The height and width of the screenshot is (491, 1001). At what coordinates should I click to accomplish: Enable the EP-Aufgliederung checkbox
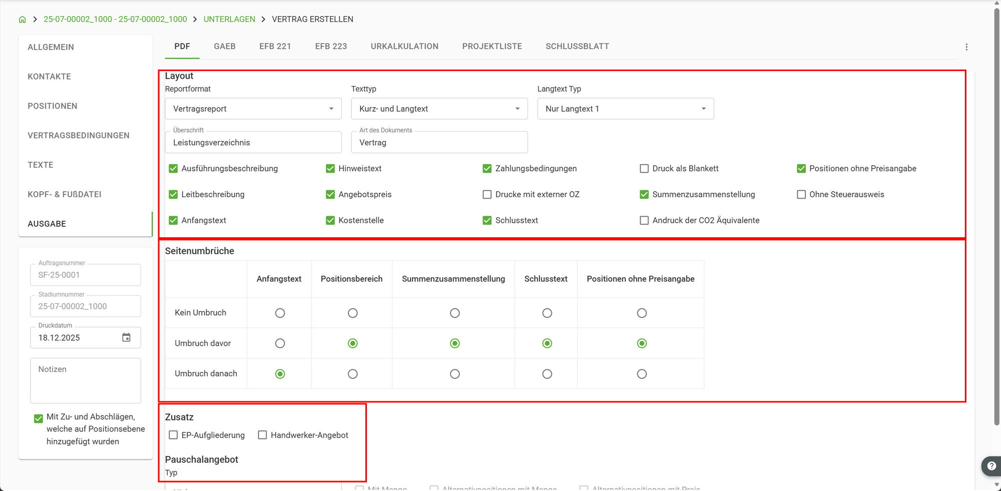coord(173,435)
